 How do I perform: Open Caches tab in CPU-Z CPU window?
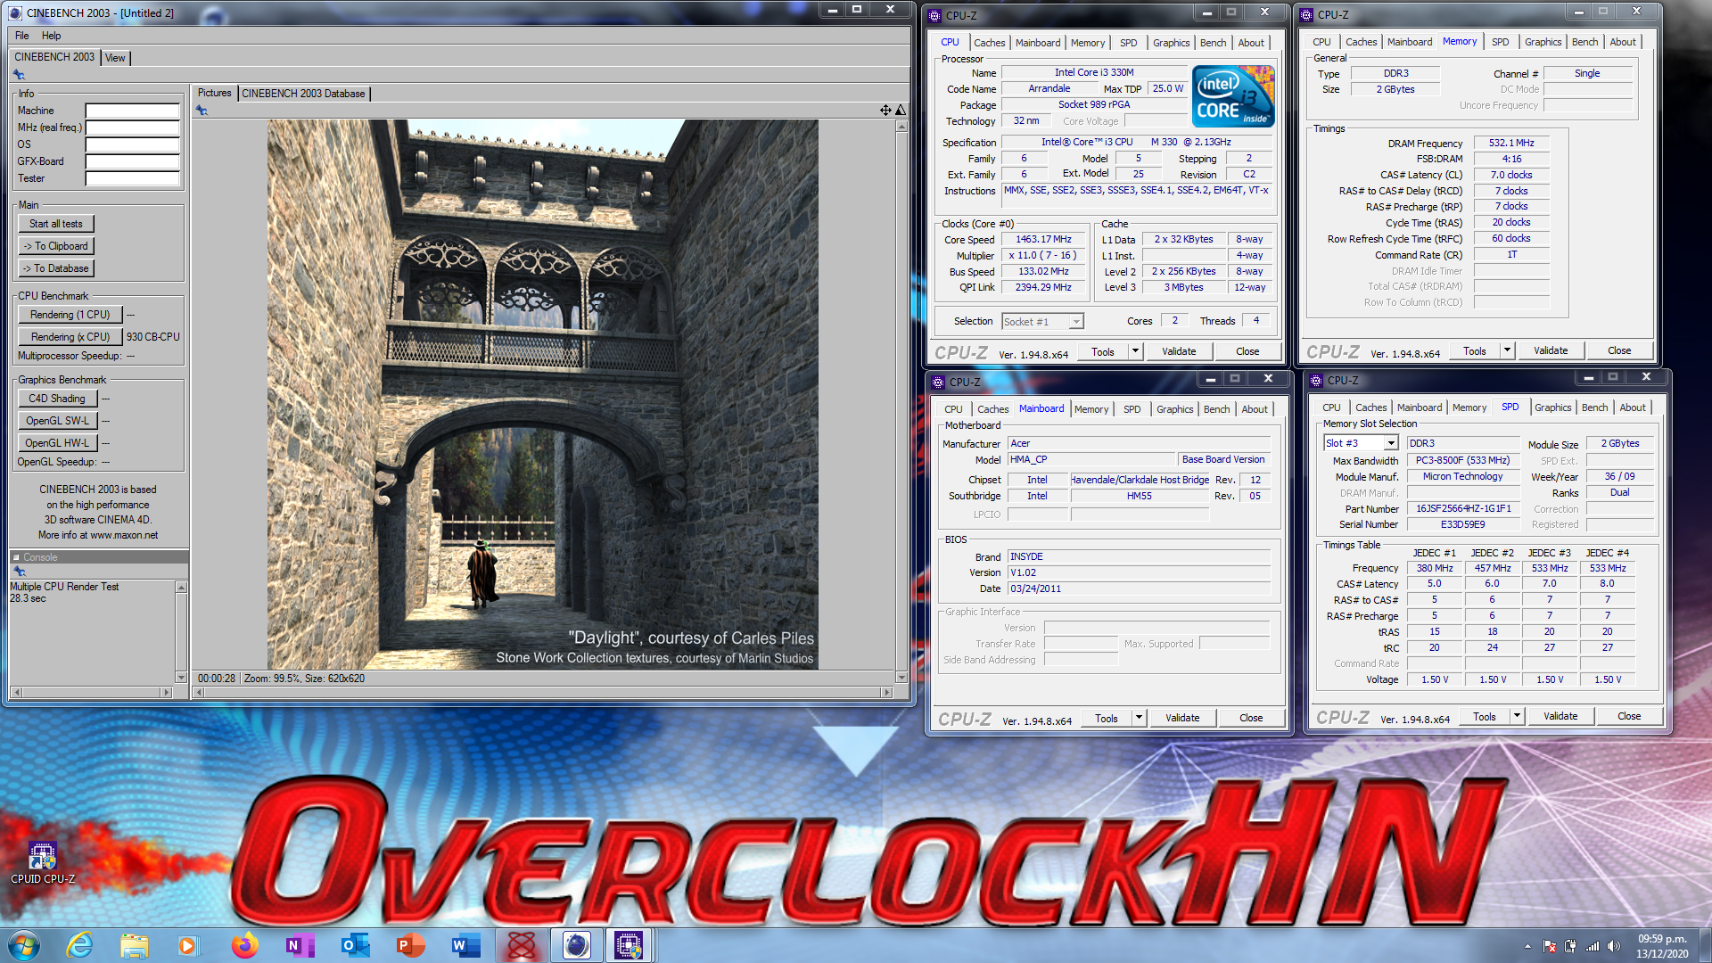tap(989, 43)
